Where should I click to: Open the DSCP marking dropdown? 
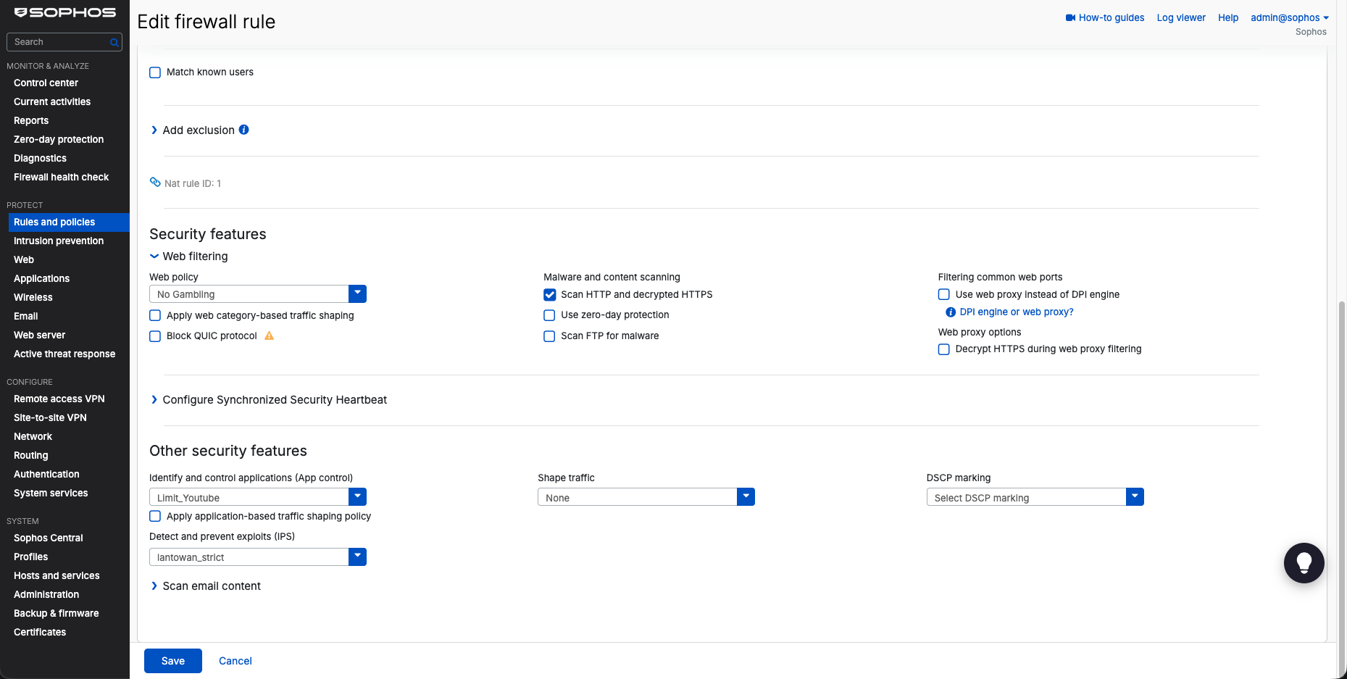pos(1035,497)
